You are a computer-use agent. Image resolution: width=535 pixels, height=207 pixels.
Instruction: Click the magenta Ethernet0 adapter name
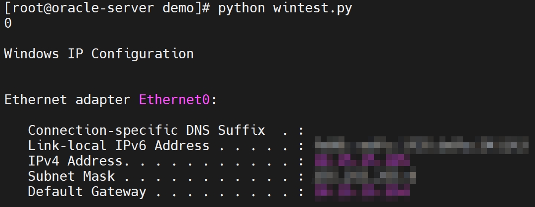point(174,99)
